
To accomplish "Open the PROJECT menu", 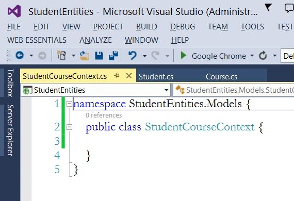I will tap(108, 27).
